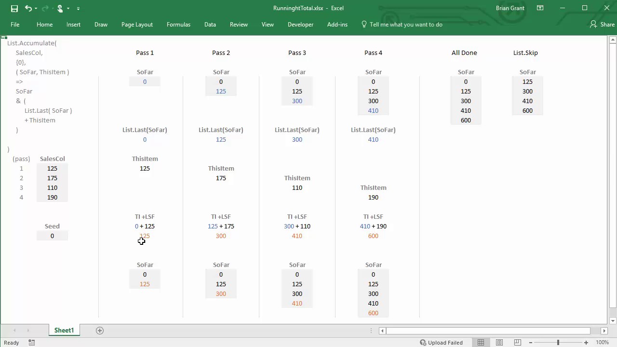Click the Touch/Mouse Mode icon
The height and width of the screenshot is (347, 617).
(60, 8)
